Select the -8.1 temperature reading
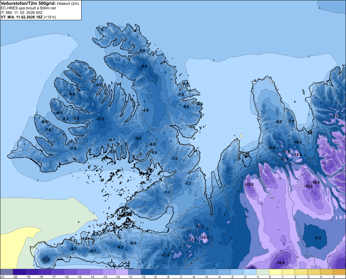 pyautogui.click(x=93, y=251)
